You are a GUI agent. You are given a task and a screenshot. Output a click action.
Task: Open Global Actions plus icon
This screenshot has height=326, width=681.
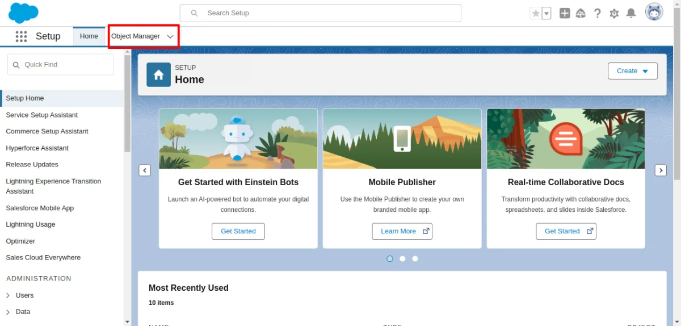(565, 13)
